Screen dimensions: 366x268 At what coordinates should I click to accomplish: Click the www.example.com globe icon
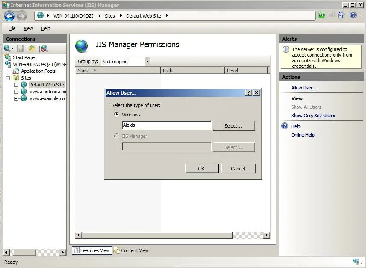24,98
